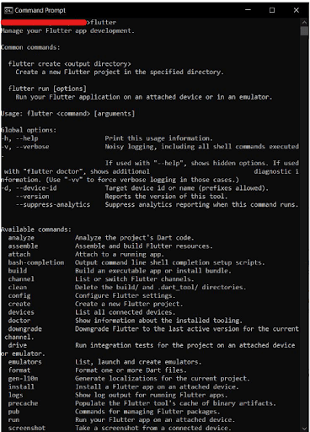Minimize the Command Prompt window

click(x=248, y=10)
